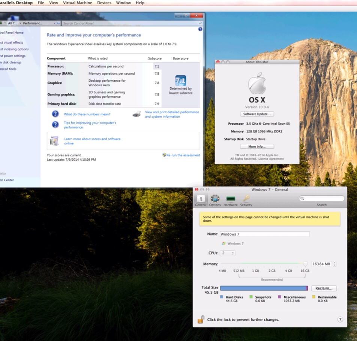
Task: Open 'Advanced tools' sidebar link
Action: point(8,69)
